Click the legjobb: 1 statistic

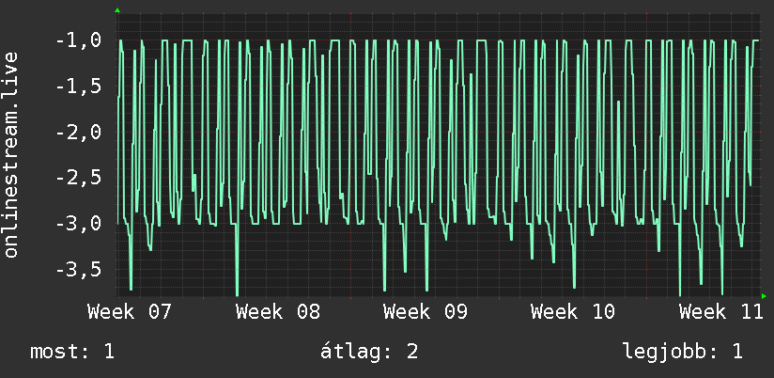point(683,352)
